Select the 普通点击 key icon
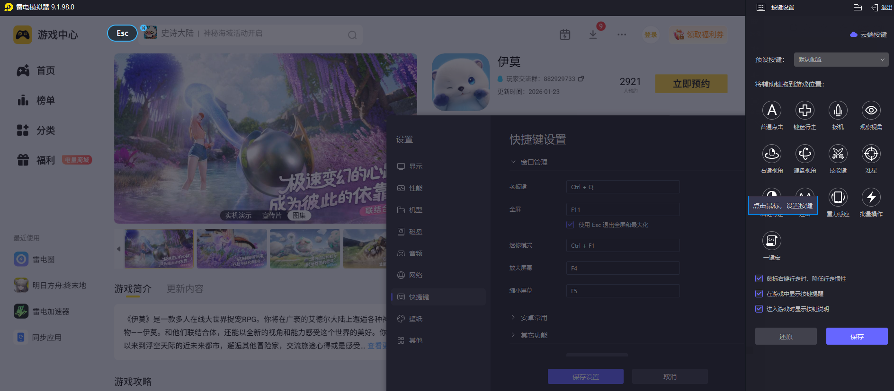 coord(772,110)
